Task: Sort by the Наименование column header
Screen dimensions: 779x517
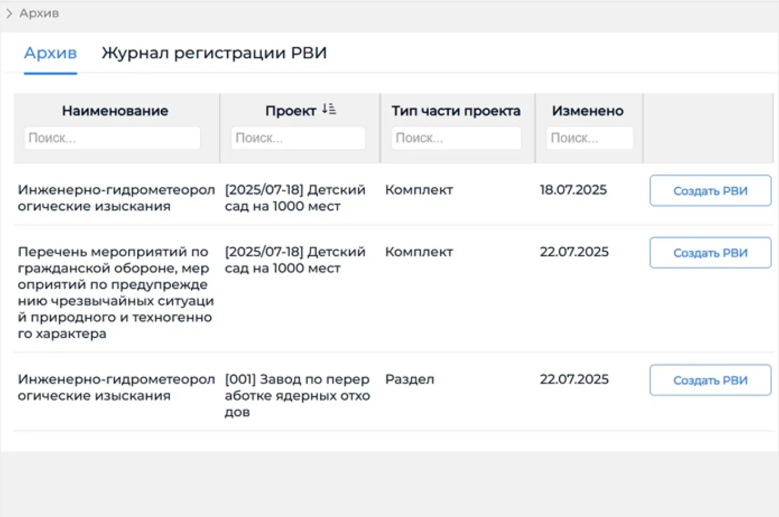Action: click(x=115, y=110)
